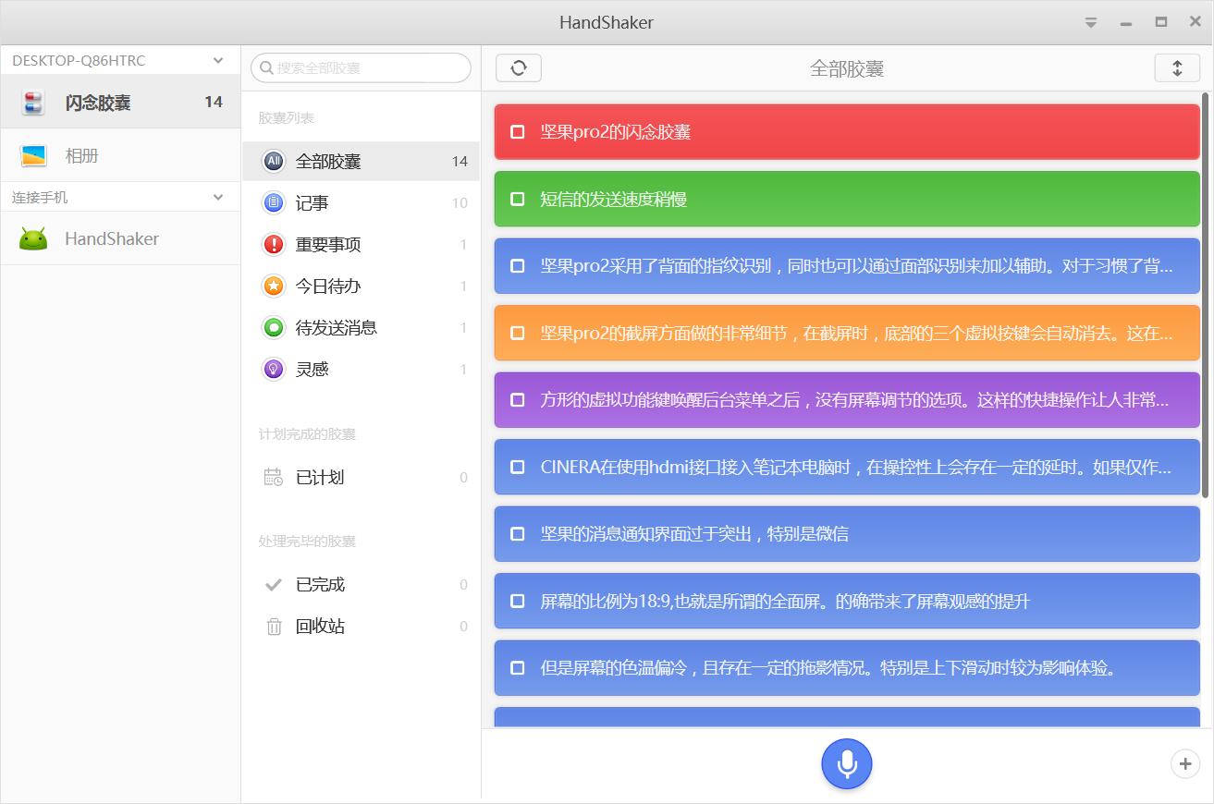Click the sort order icon at top right
Screen dimensions: 1214x804
[x=1176, y=67]
